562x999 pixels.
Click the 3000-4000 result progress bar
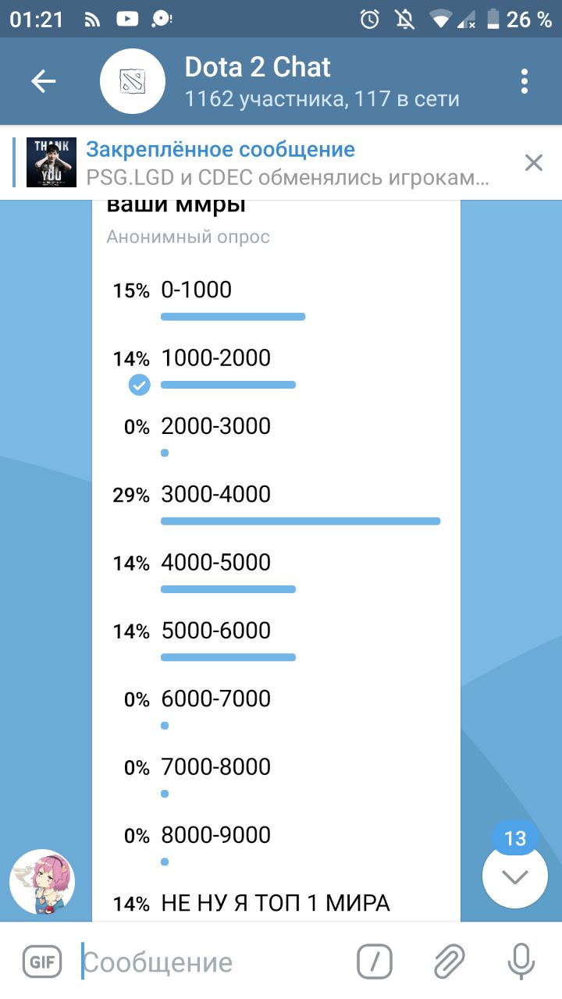[x=301, y=521]
